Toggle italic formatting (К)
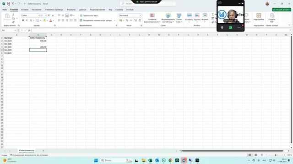The width and height of the screenshot is (293, 164). [27, 20]
